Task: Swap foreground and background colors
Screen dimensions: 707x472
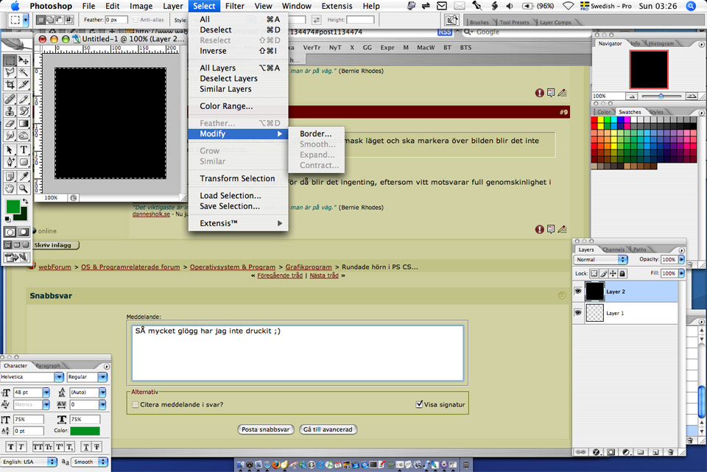Action: coord(25,201)
